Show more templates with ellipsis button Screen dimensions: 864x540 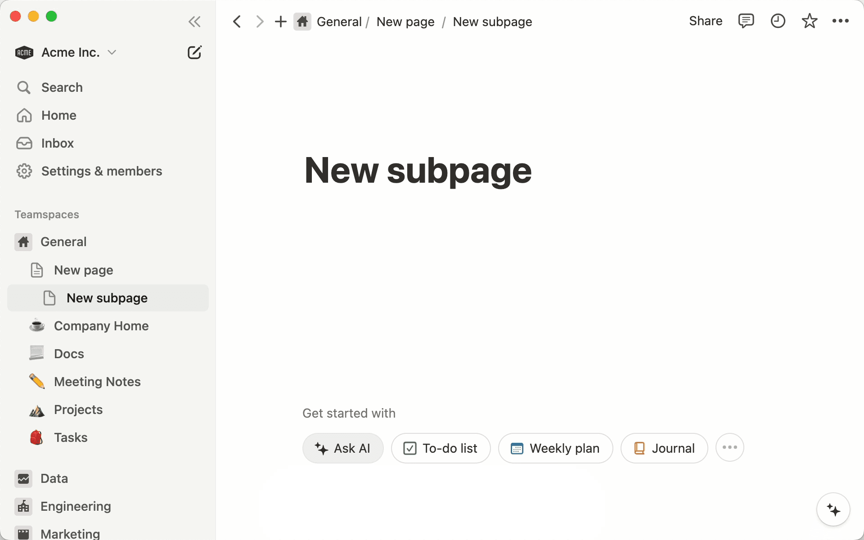(x=730, y=447)
